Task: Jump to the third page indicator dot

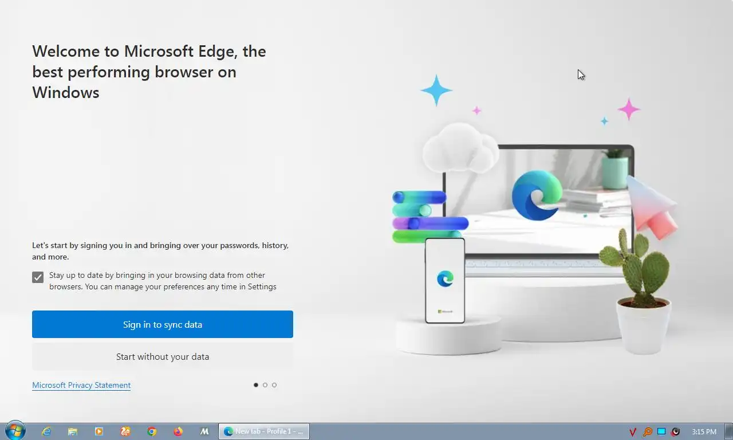Action: 274,385
